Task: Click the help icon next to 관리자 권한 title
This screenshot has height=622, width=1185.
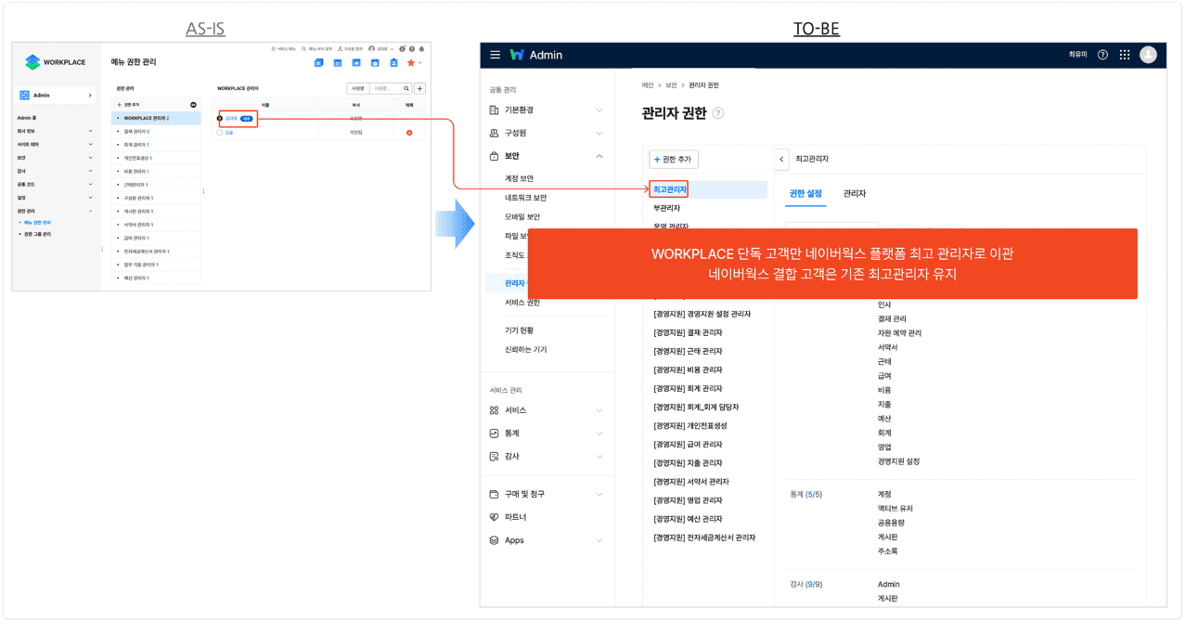Action: click(x=718, y=113)
